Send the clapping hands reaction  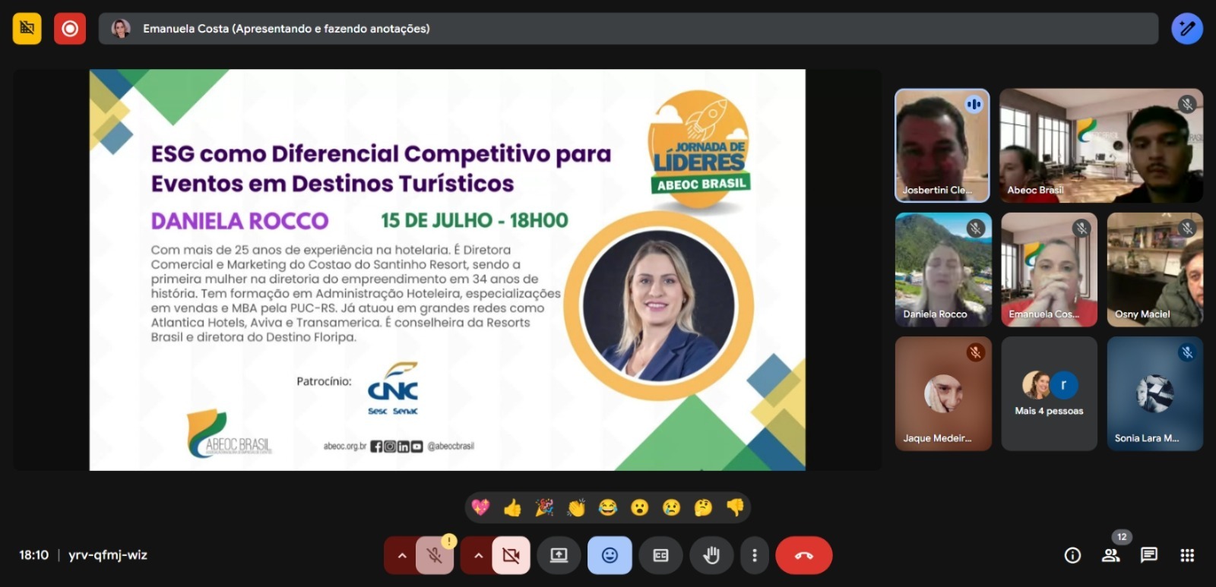[x=576, y=507]
